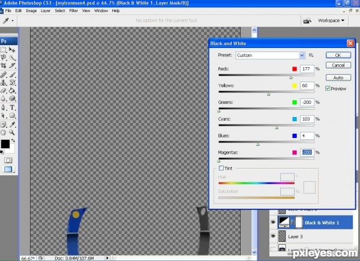360x261 pixels.
Task: Open the Filter menu
Action: pos(73,11)
